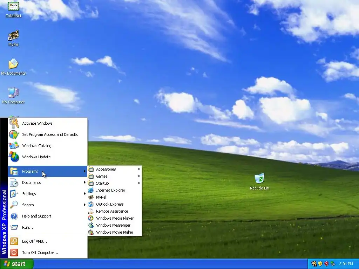
Task: Open Set Program Access and Defaults
Action: point(48,134)
